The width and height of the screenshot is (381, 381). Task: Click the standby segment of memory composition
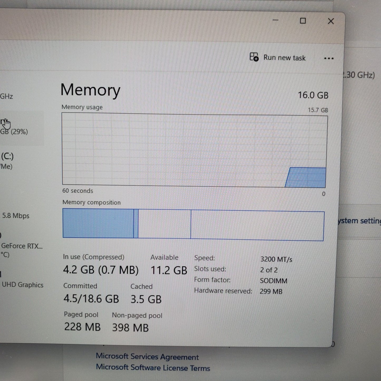click(x=164, y=224)
